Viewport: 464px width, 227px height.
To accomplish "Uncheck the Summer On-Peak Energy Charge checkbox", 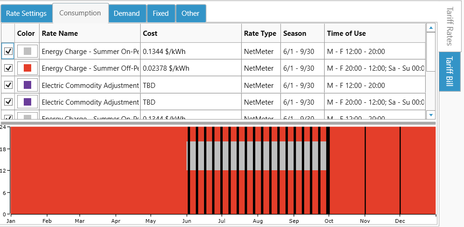I will click(x=8, y=52).
